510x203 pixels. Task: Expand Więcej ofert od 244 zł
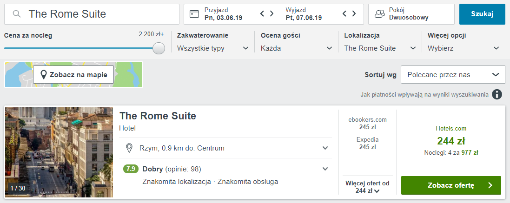(x=367, y=187)
